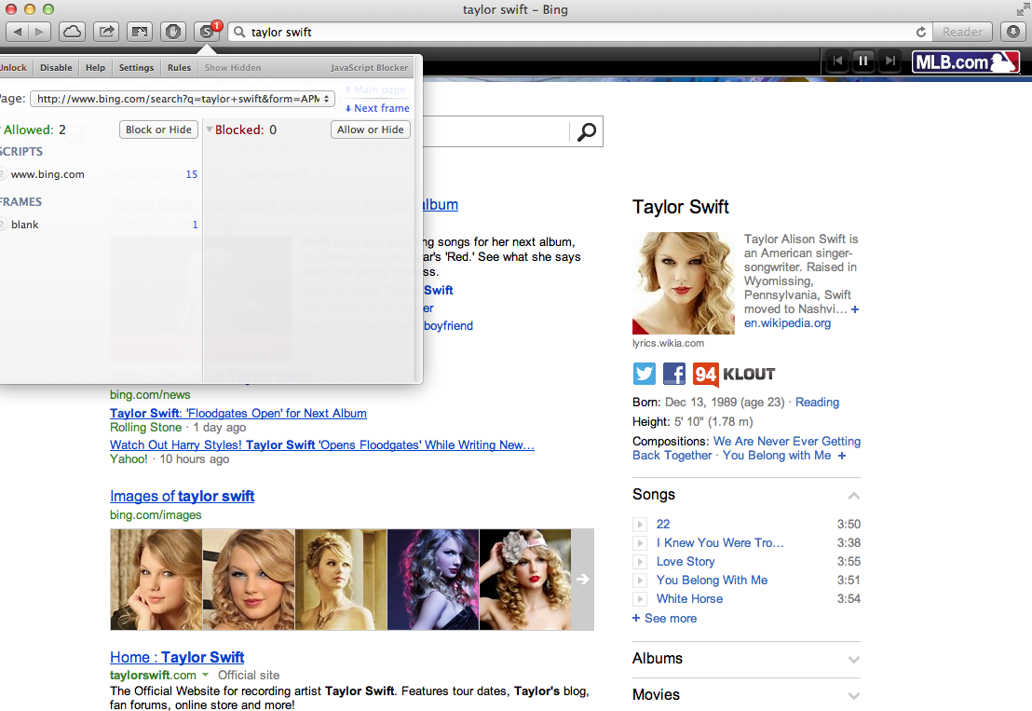Open Watch Out Harry Styles article link
This screenshot has width=1032, height=711.
click(x=322, y=444)
